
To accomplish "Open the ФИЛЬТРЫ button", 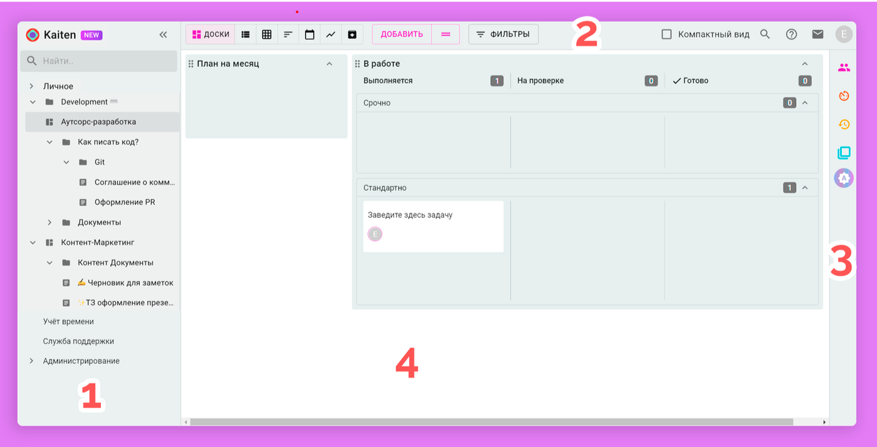I will [503, 34].
